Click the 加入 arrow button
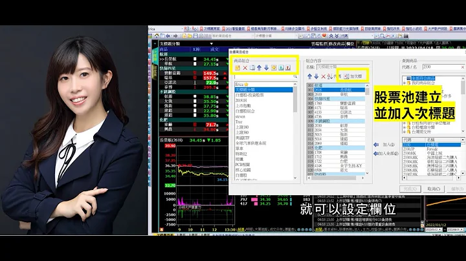Image resolution: width=466 pixels, height=261 pixels. pos(384,145)
